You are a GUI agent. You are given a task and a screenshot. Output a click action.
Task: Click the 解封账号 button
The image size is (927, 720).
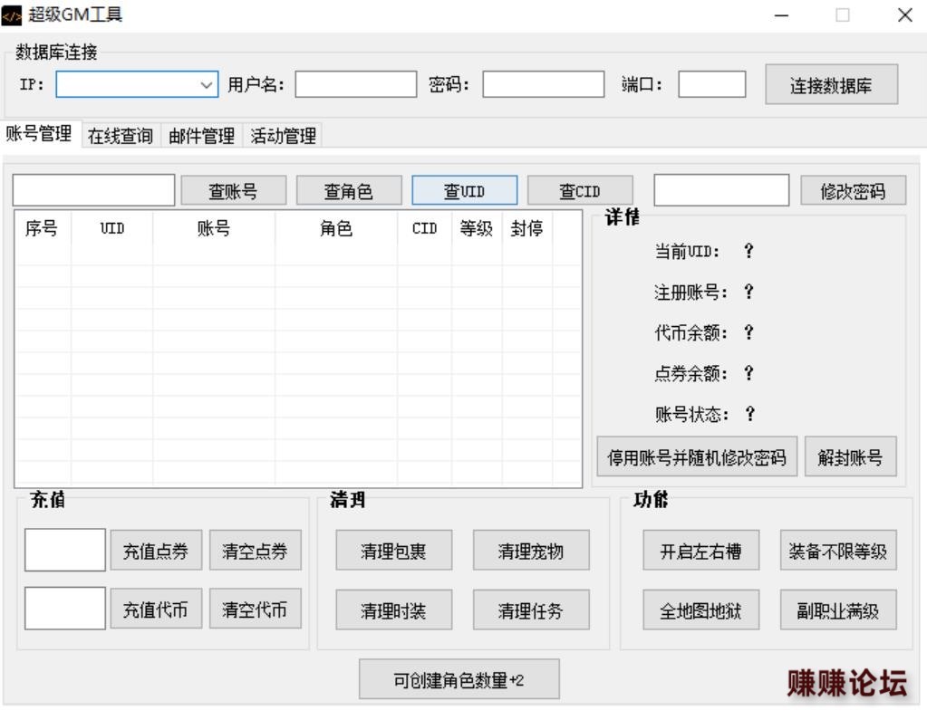coord(850,457)
